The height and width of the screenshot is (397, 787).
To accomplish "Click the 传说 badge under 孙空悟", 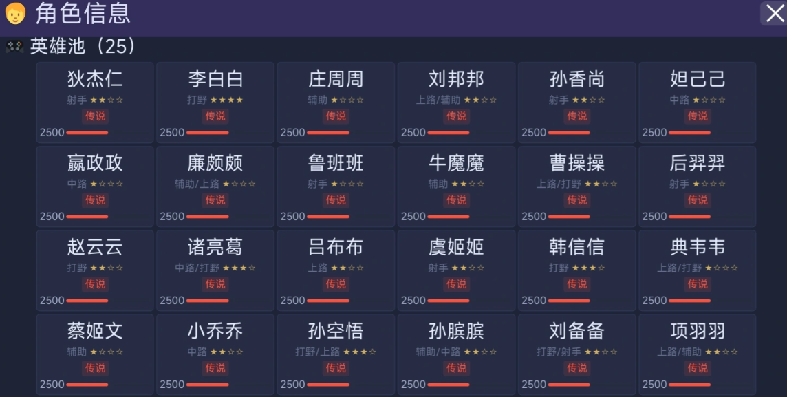I will coord(336,367).
